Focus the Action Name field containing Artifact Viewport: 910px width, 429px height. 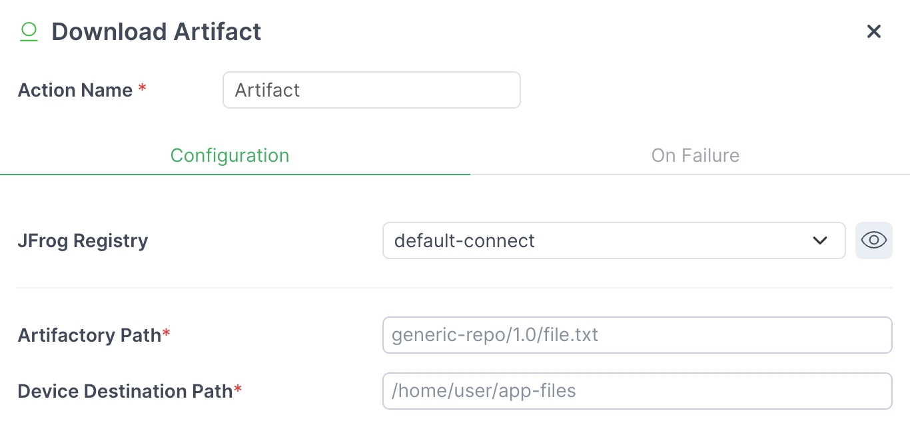tap(371, 90)
